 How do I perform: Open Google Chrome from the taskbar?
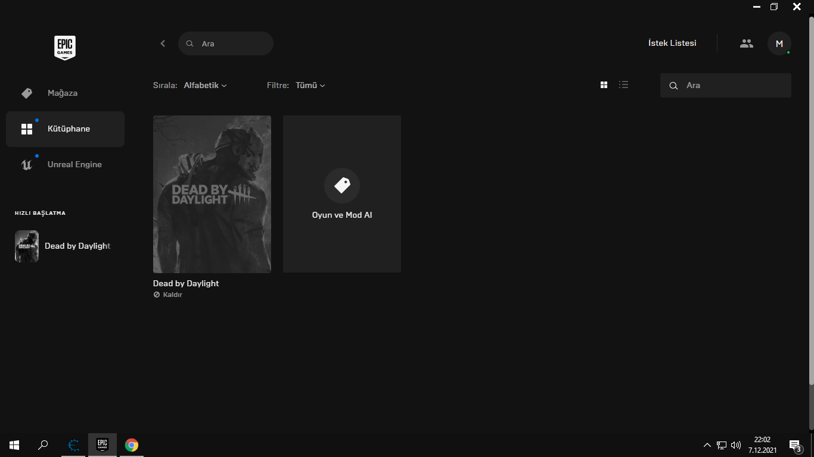[132, 445]
